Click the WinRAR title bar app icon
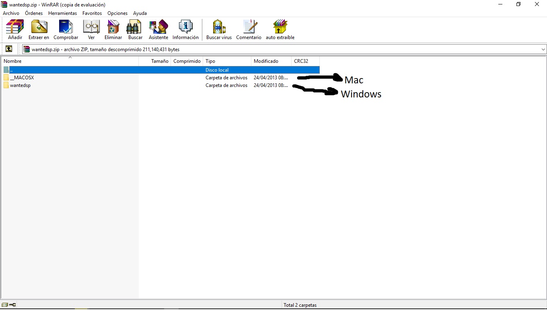Viewport: 547px width, 310px height. click(4, 4)
